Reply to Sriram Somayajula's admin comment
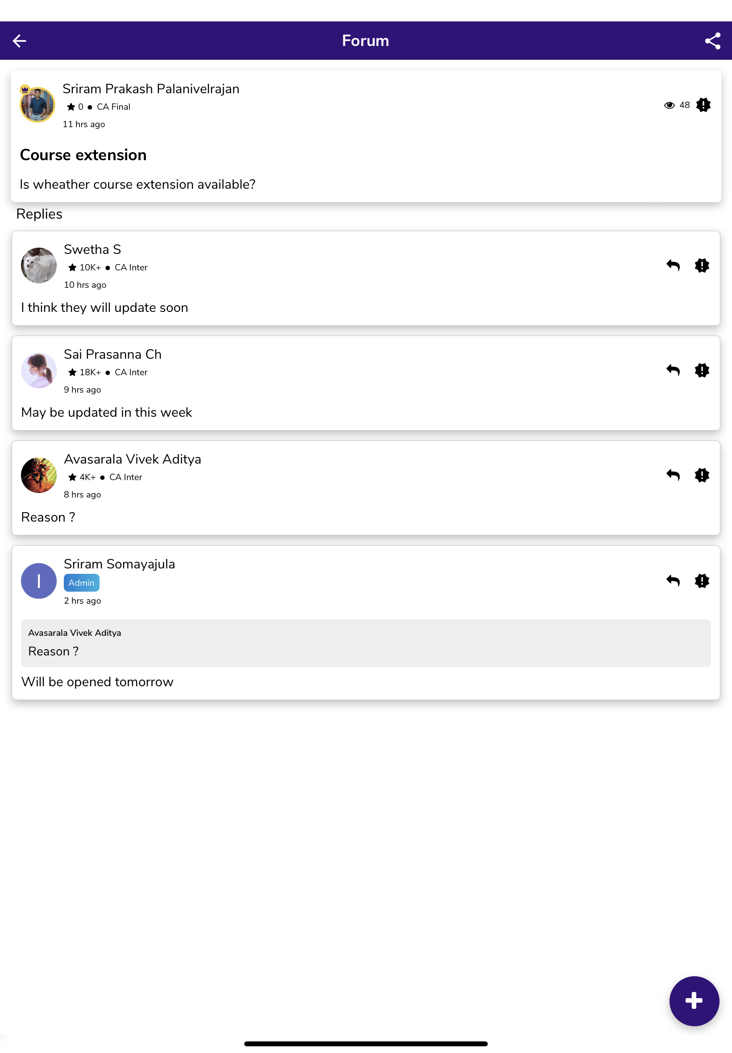This screenshot has height=1053, width=732. [673, 581]
